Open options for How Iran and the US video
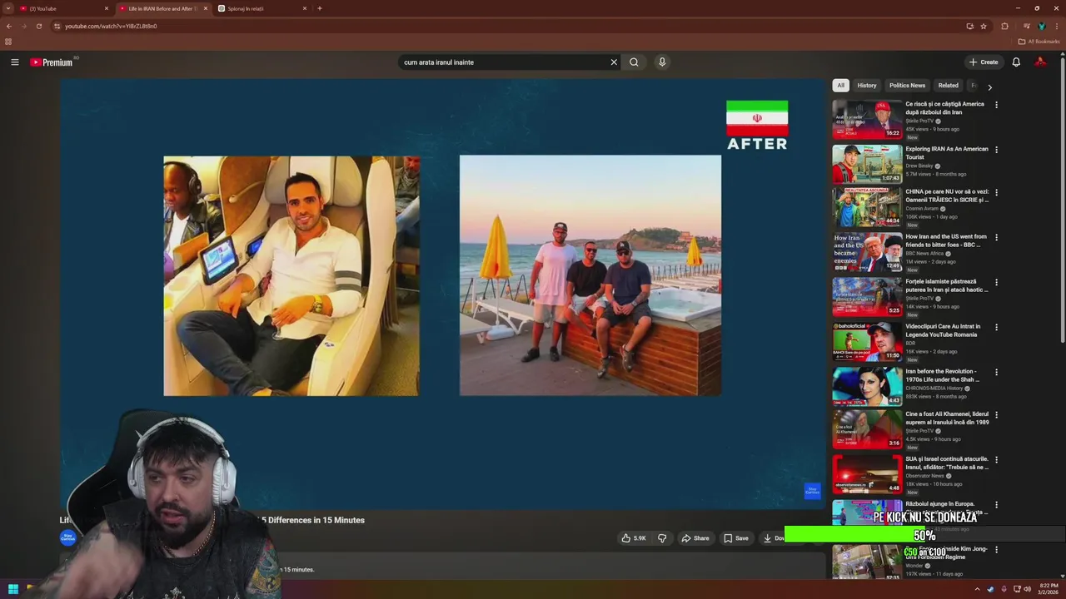 [996, 237]
